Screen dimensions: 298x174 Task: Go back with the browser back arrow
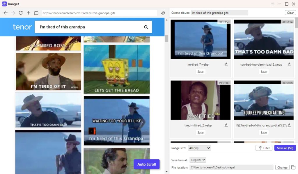pos(6,13)
